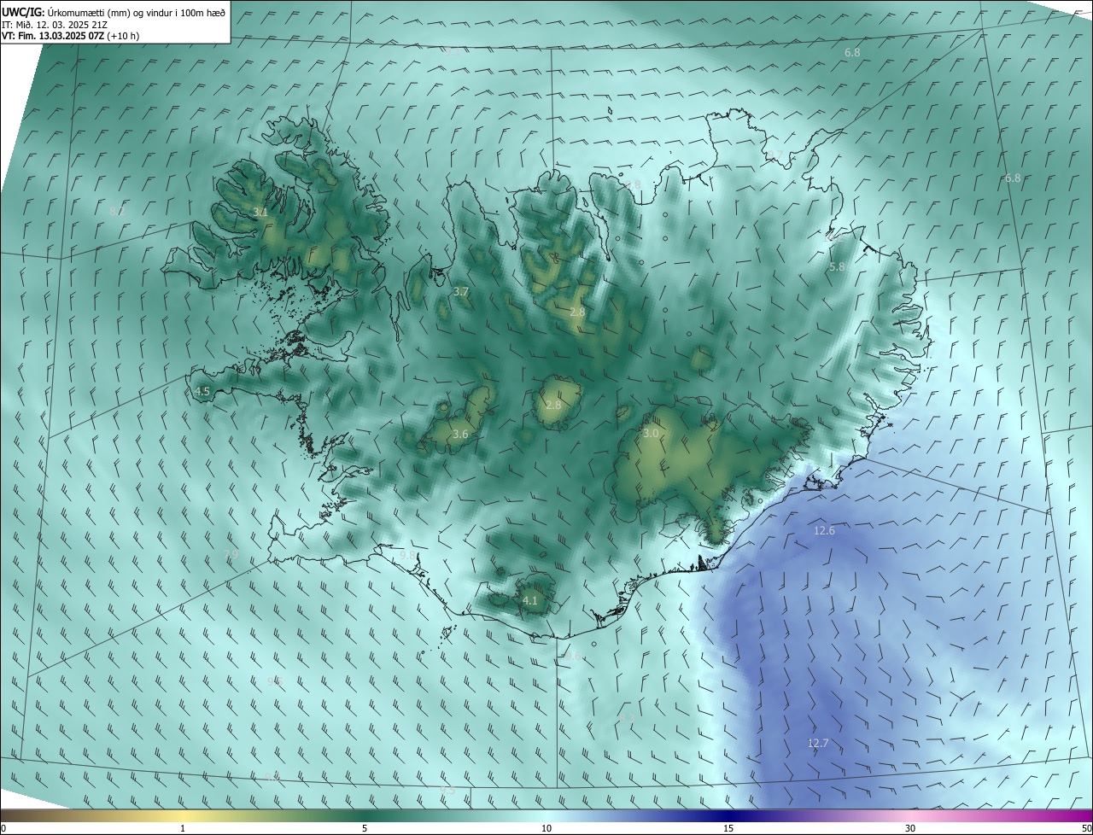Click the 5 tick on the color scale
This screenshot has width=1093, height=835.
tap(365, 828)
